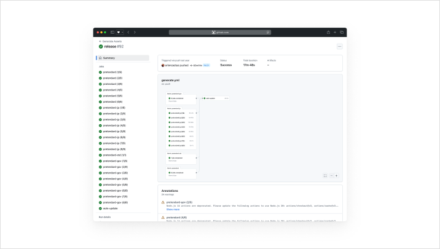Open job pretendard (5/6) in sidebar
Screen dimensions: 440x249
(110, 96)
